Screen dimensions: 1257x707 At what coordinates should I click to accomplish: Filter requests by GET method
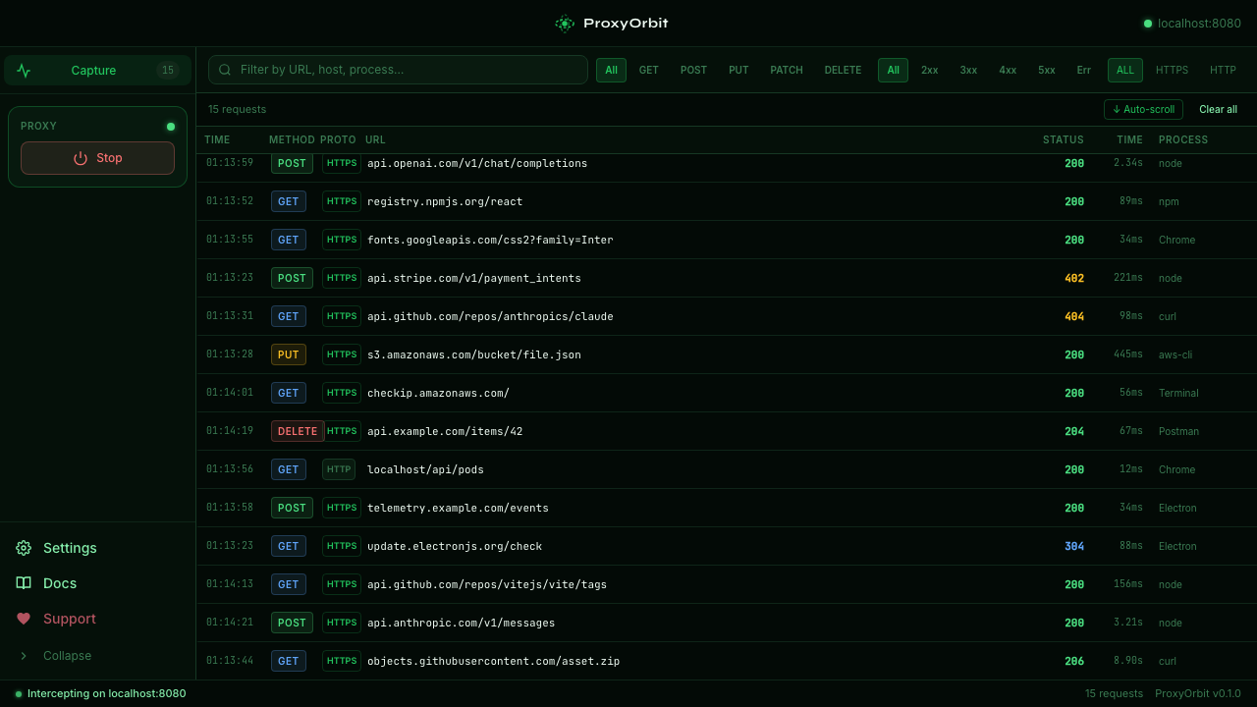pyautogui.click(x=649, y=70)
